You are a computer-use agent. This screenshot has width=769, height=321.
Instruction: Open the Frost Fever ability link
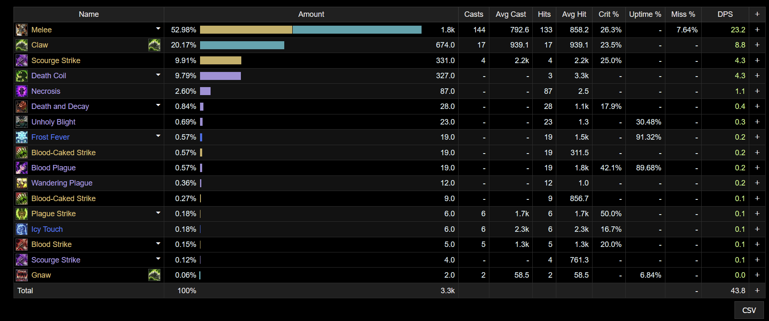coord(50,137)
